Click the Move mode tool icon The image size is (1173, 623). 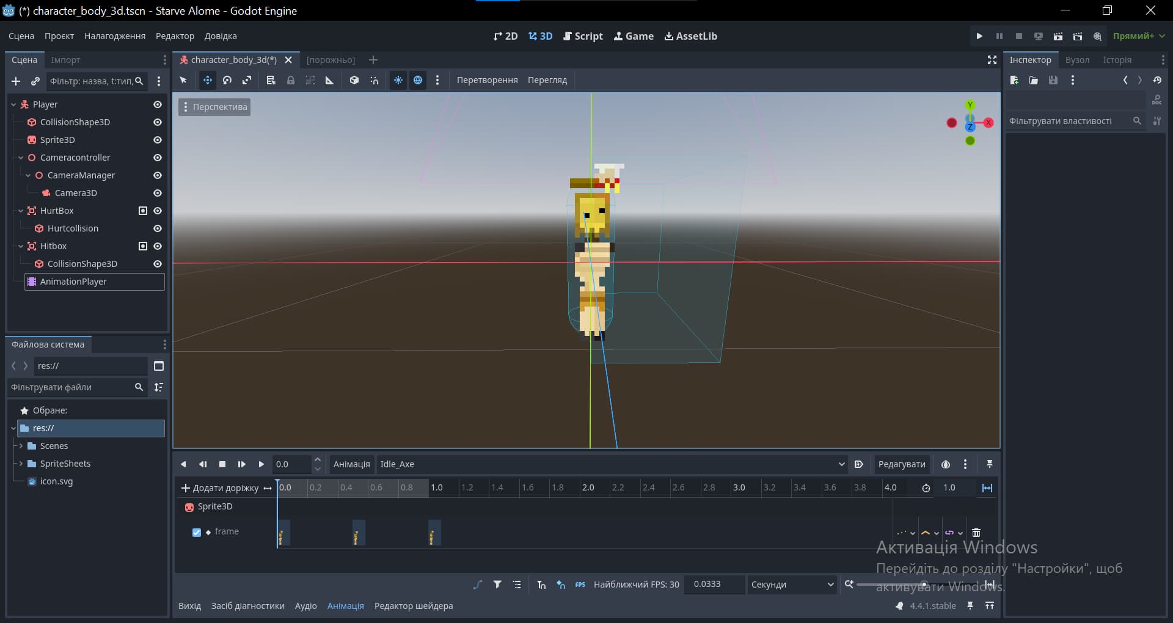coord(208,80)
